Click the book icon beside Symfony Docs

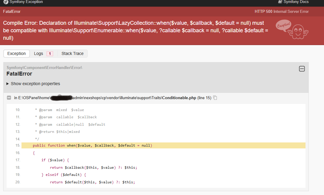(280, 2)
